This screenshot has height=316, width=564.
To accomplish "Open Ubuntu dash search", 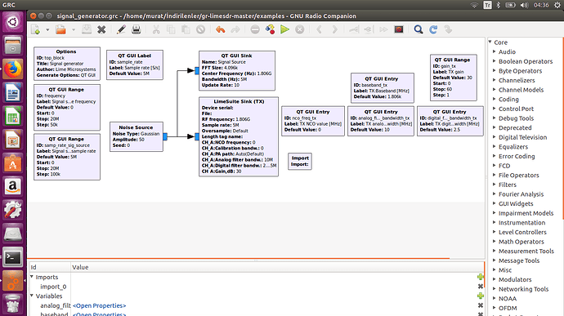I will [x=13, y=22].
